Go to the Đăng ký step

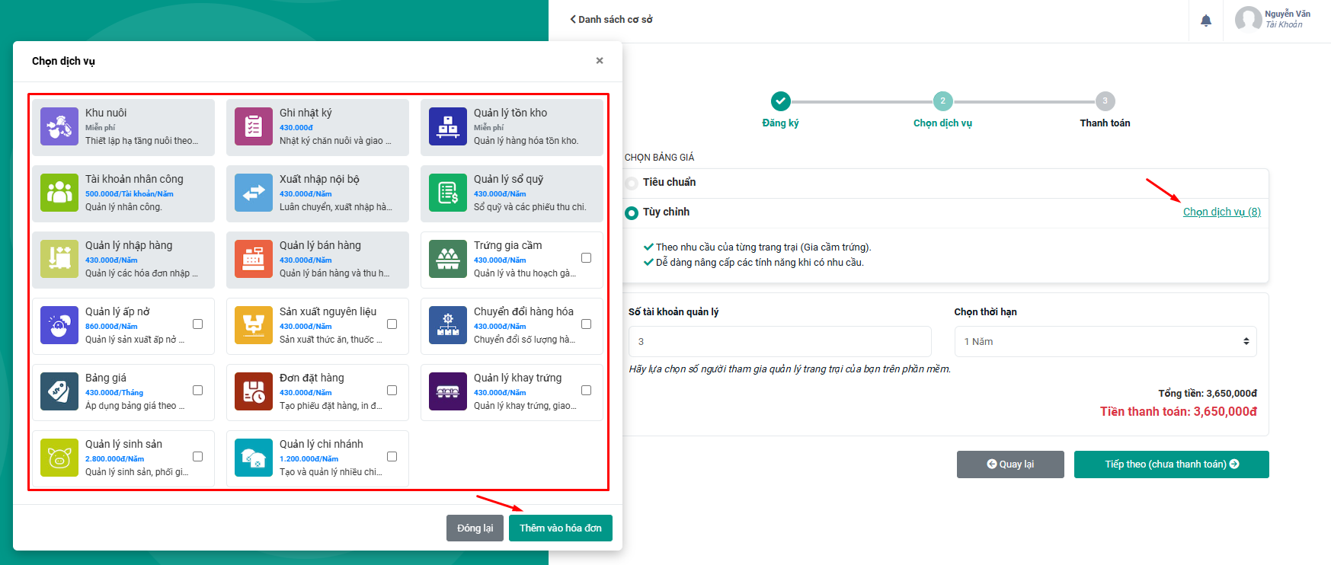coord(780,101)
